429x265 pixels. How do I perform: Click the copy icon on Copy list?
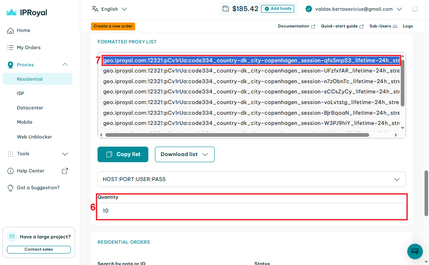pos(109,154)
